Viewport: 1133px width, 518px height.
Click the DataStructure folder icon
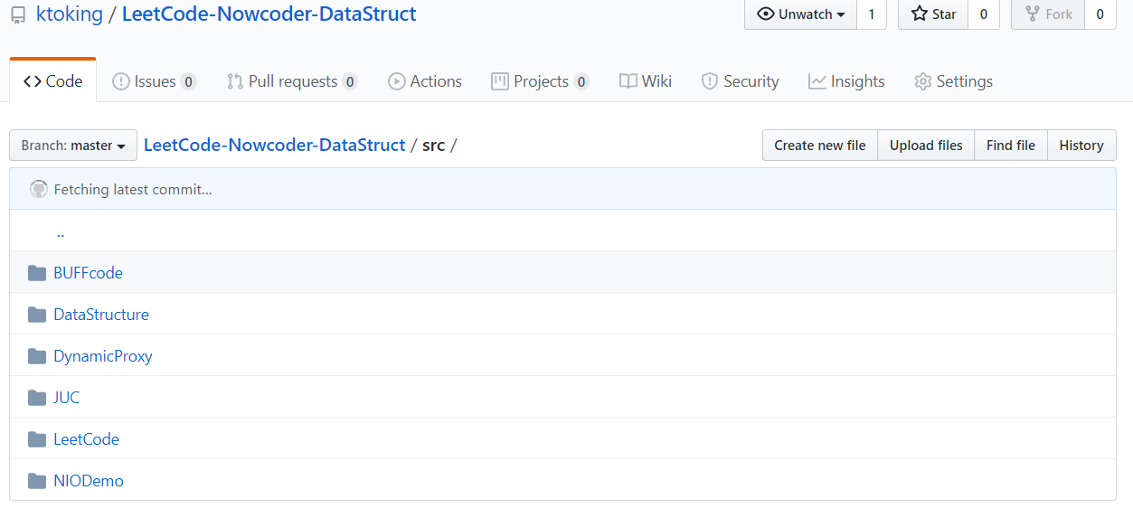(x=37, y=315)
